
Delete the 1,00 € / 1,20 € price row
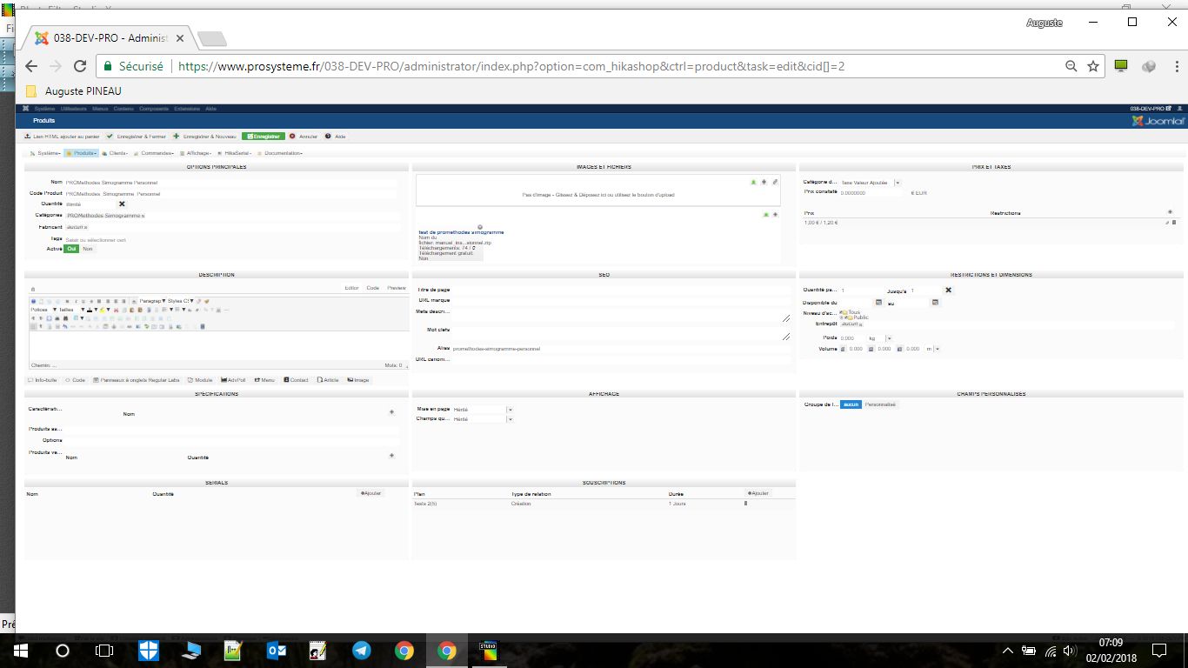pyautogui.click(x=1174, y=223)
